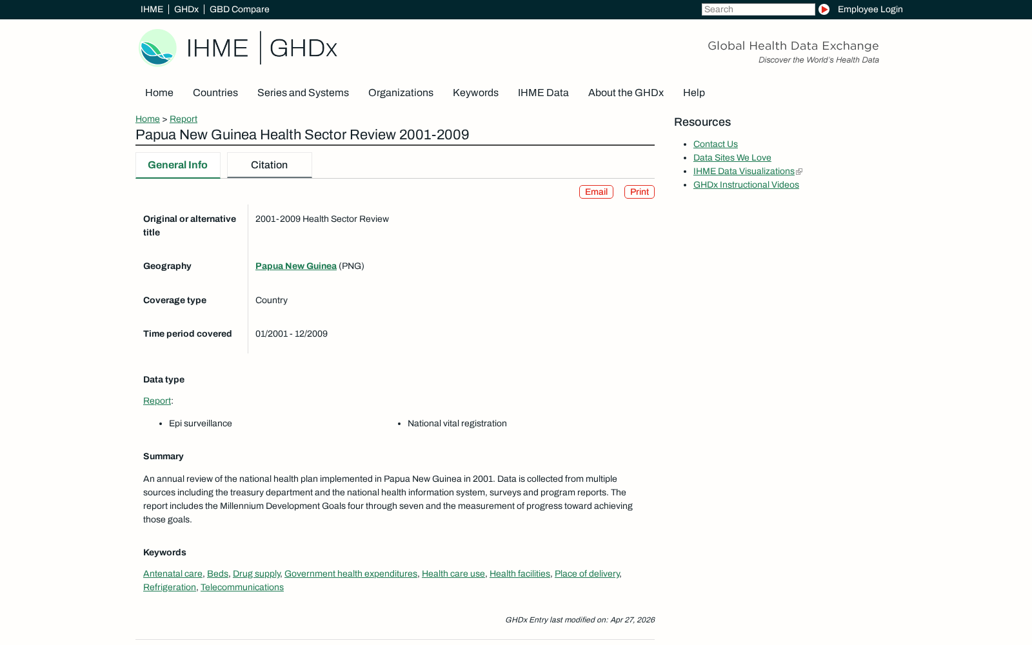Viewport: 1032px width, 645px height.
Task: Click the red search submit arrow icon
Action: [824, 9]
